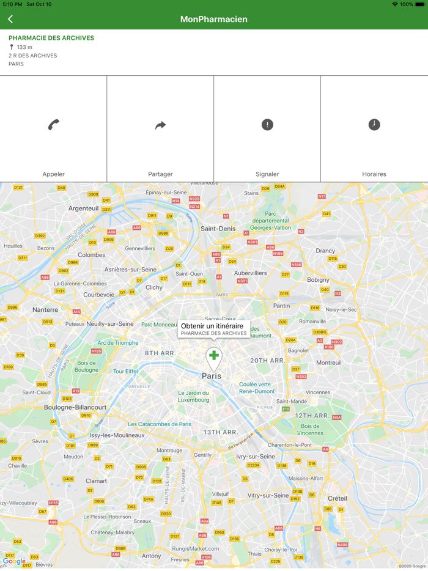Open Horaires label
The height and width of the screenshot is (571, 428).
tap(374, 174)
